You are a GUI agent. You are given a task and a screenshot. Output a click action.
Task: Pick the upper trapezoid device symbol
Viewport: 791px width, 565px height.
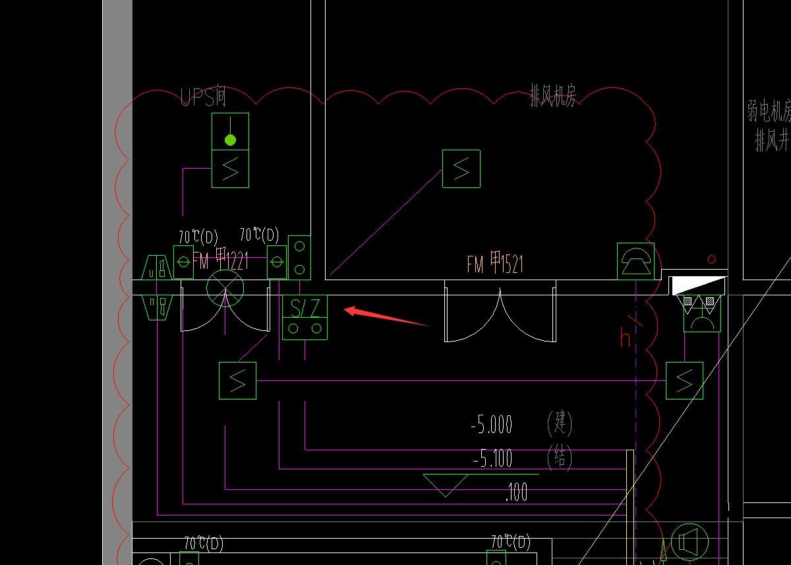pos(158,266)
